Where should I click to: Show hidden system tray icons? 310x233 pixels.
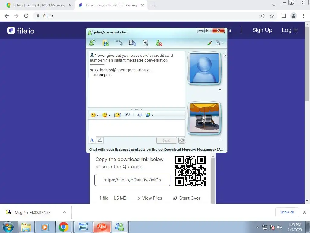(x=257, y=228)
